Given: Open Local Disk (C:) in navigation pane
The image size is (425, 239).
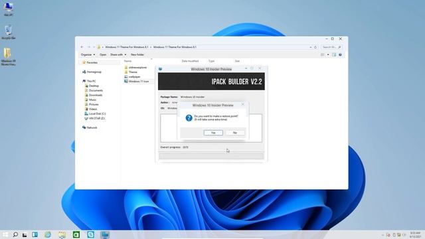Looking at the screenshot, I should pos(95,114).
